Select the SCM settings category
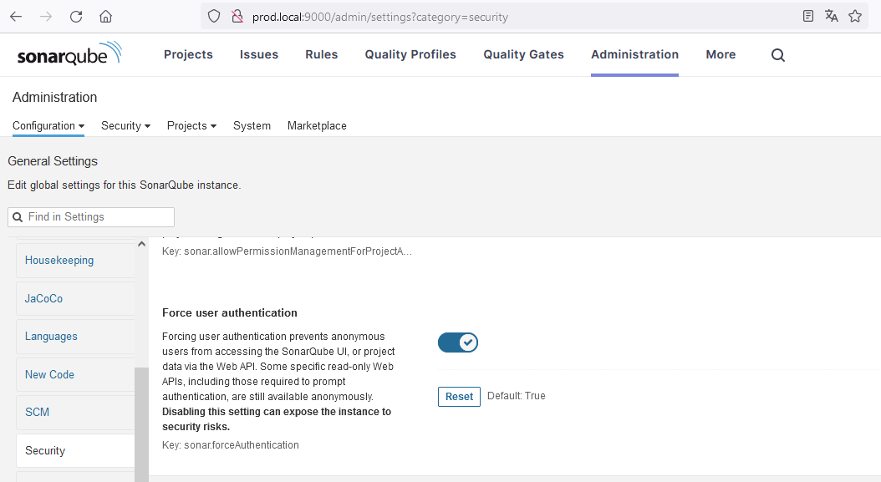Viewport: 881px width, 482px height. coord(75,413)
